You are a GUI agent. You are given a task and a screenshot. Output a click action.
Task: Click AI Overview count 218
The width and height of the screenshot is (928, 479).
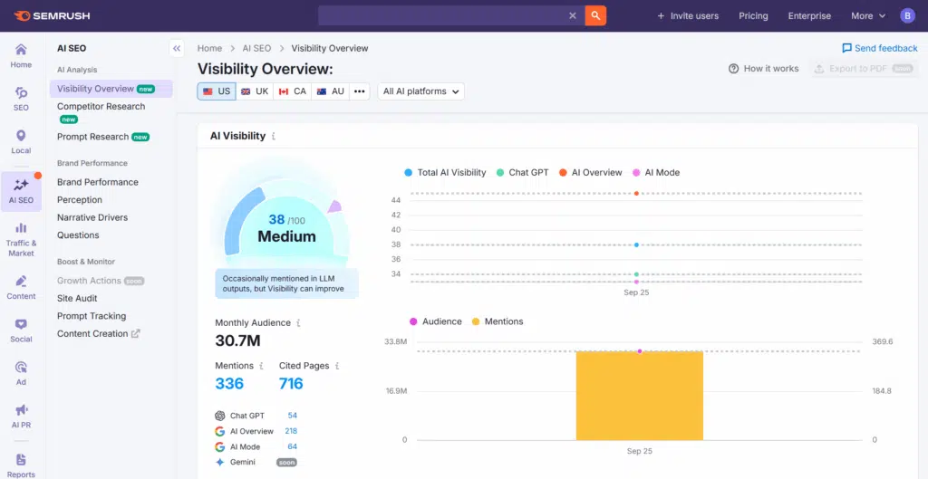[x=291, y=431]
